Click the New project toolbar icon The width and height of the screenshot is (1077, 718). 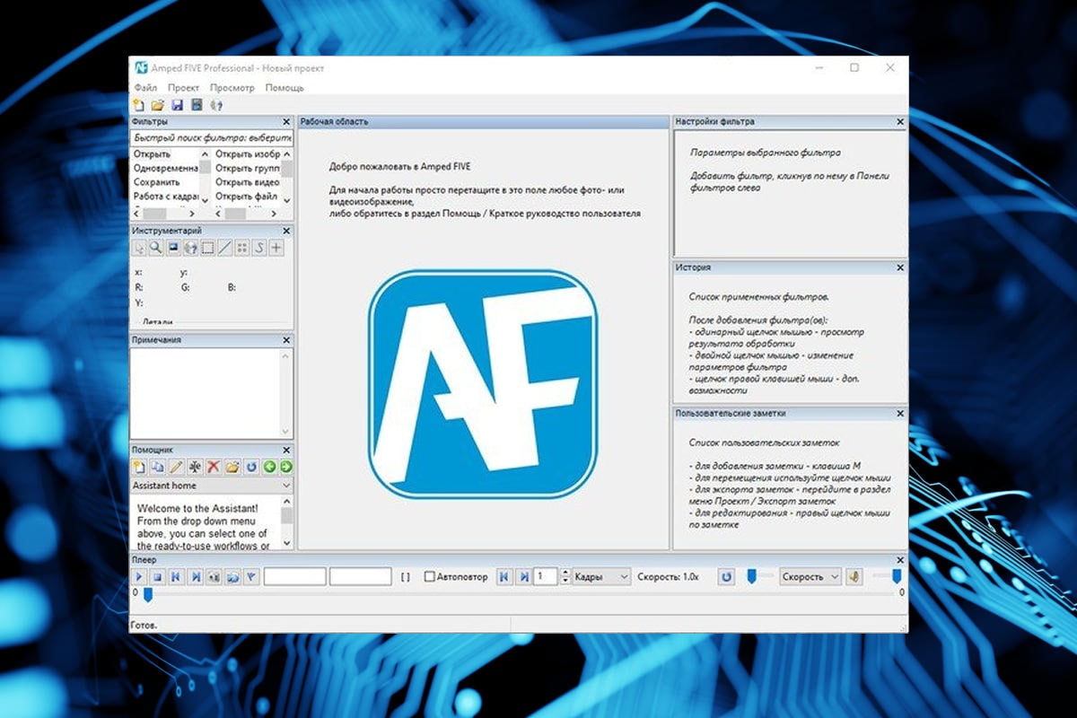pos(138,105)
